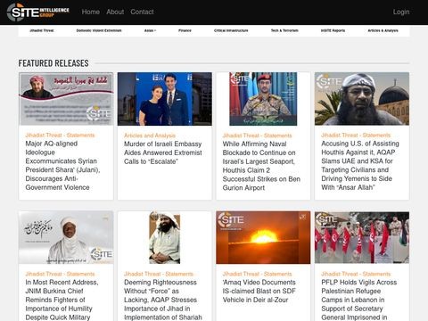Viewport: 428px width, 321px height.
Task: Click the SITE Intelligence Group logo
Action: pos(38,12)
